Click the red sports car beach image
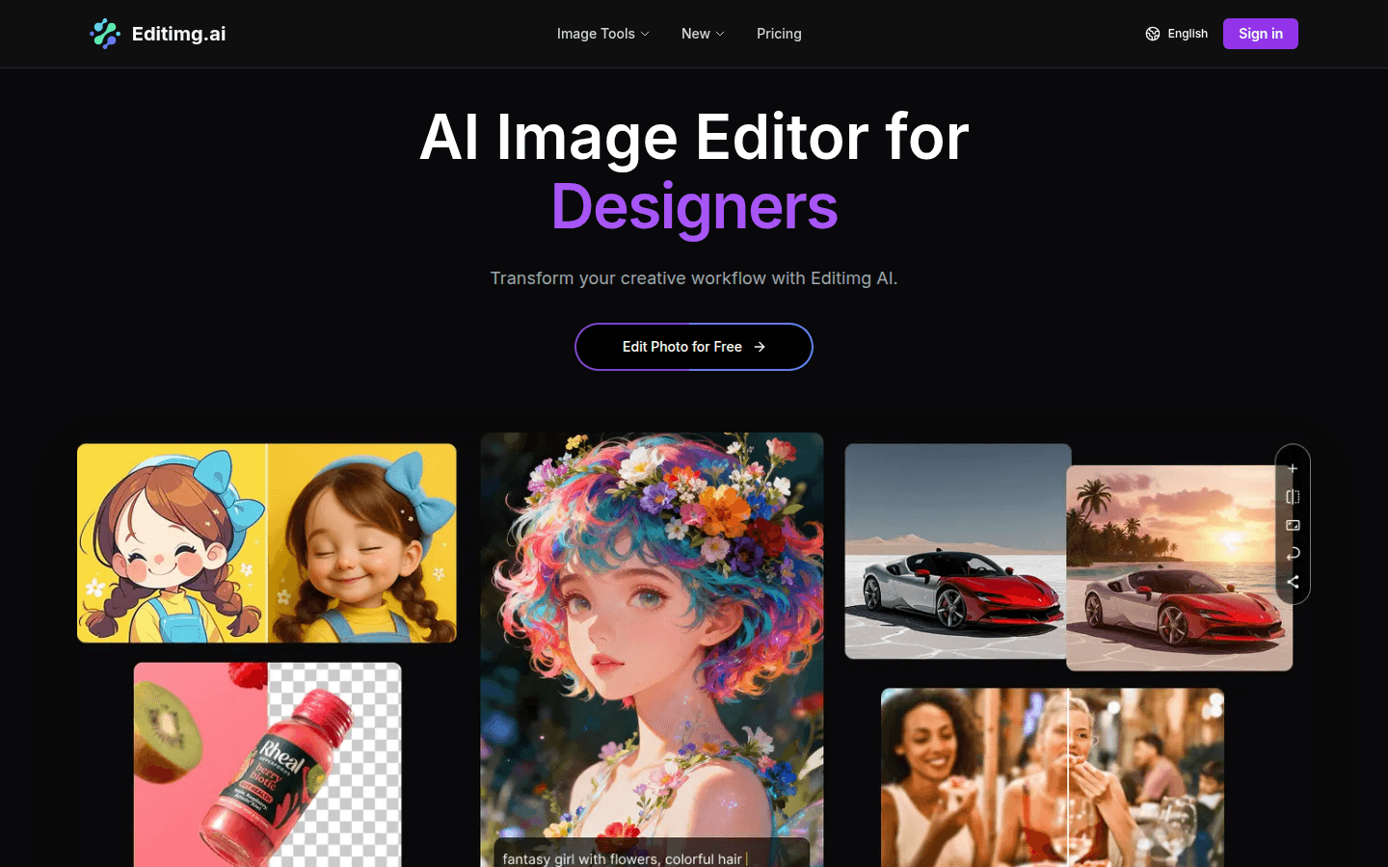The image size is (1388, 867). (1179, 568)
